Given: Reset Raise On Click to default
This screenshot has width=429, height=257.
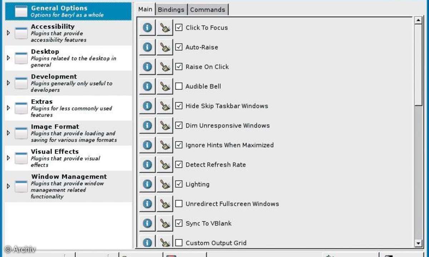Looking at the screenshot, I should pos(165,67).
